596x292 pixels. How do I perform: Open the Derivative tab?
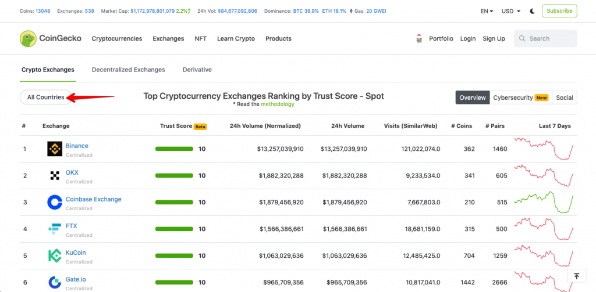point(197,70)
